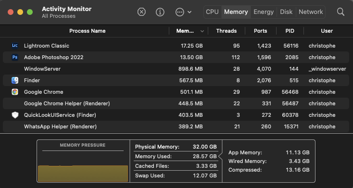Click the ellipsis More options icon

(x=180, y=12)
